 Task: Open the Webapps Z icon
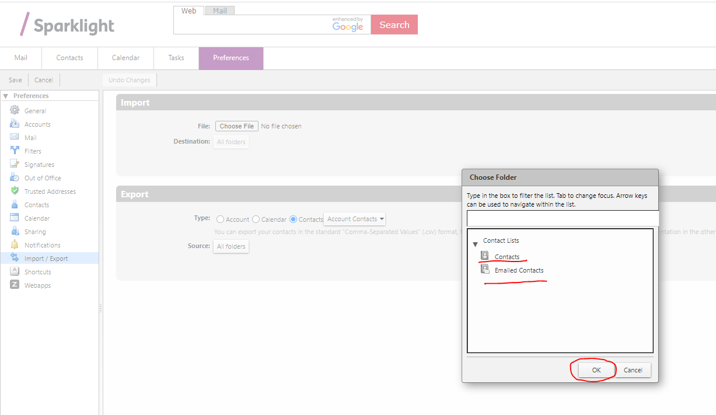point(15,285)
